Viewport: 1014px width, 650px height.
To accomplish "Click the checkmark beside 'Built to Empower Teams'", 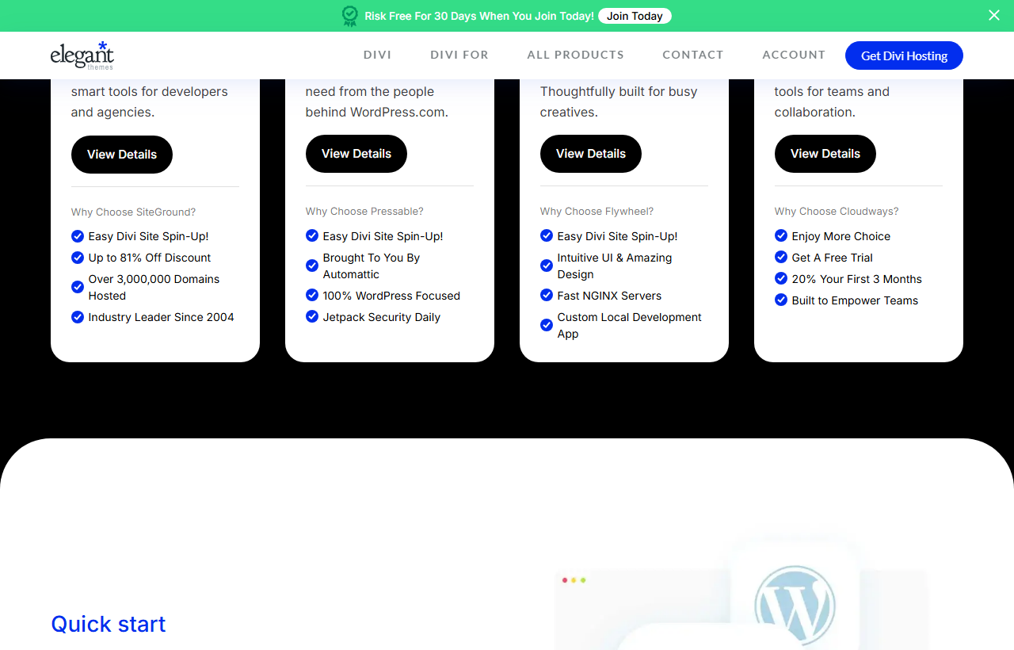I will point(781,300).
